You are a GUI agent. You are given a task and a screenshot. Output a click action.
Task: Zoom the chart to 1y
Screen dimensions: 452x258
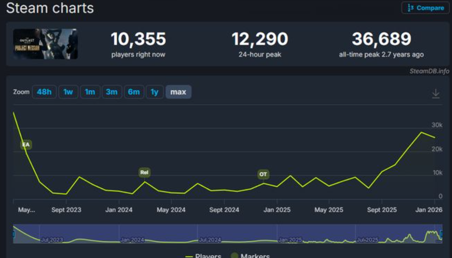154,92
